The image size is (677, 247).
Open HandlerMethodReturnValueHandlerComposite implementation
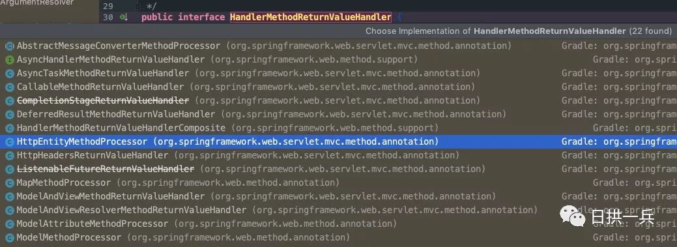tap(339, 128)
